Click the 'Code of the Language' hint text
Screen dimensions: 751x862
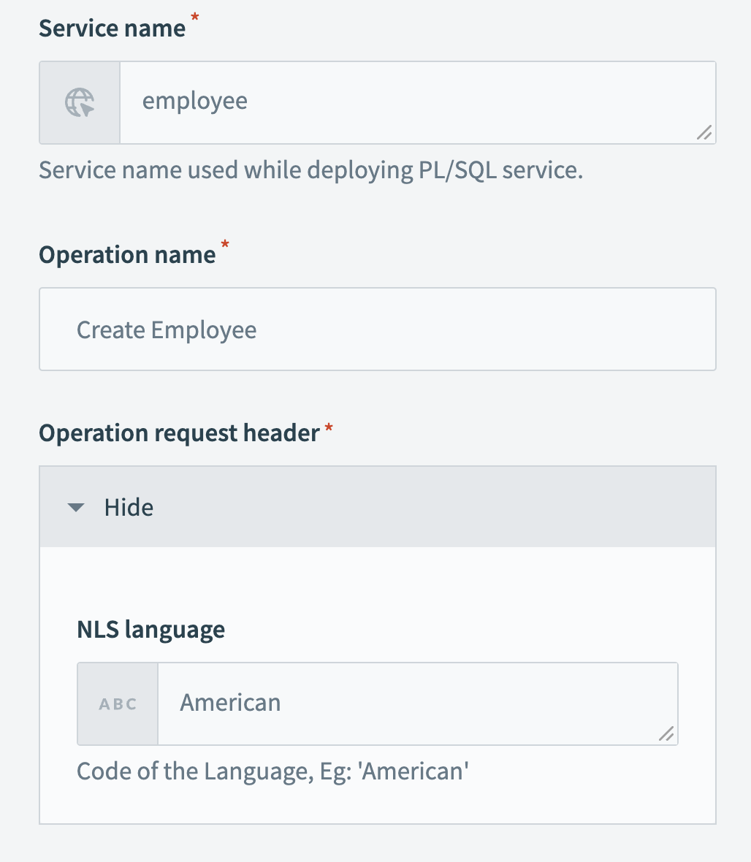point(272,771)
